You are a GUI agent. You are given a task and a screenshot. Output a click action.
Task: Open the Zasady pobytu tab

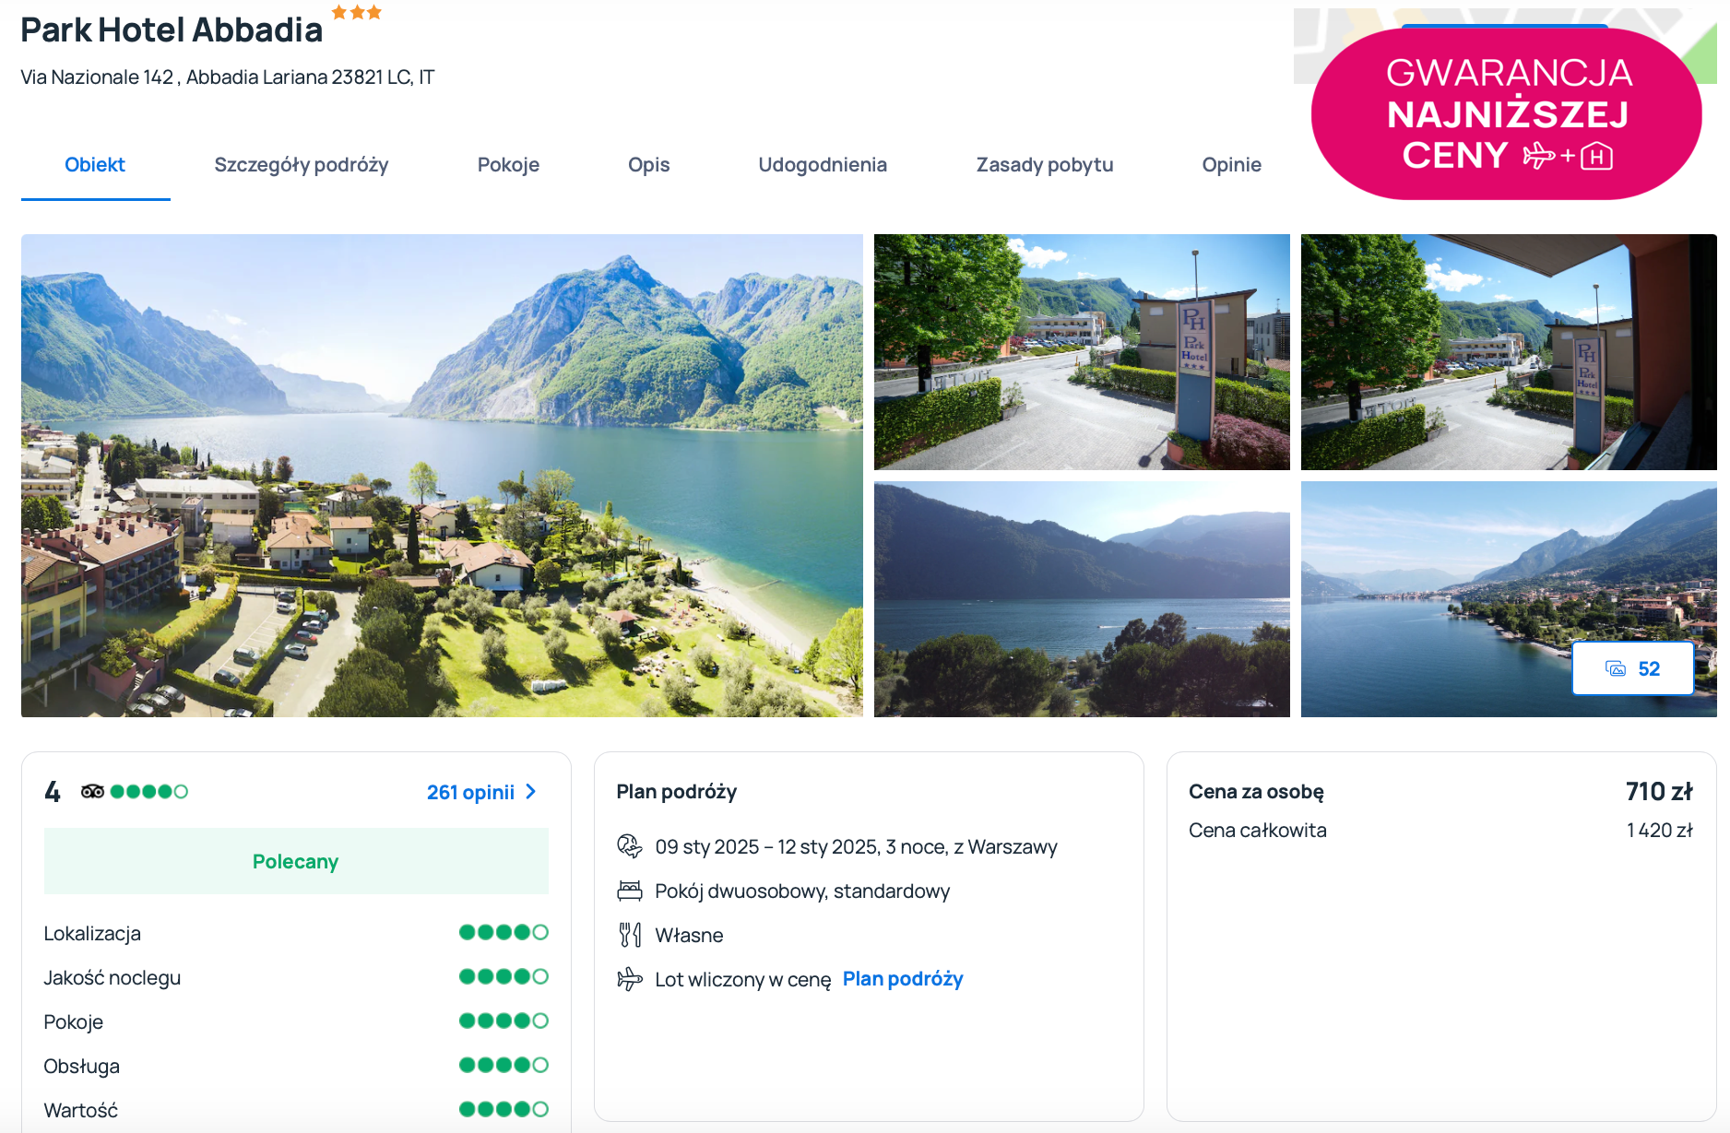point(1044,165)
